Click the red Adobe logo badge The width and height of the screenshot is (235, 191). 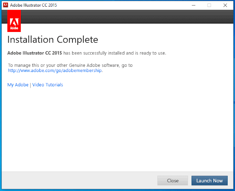pyautogui.click(x=14, y=21)
